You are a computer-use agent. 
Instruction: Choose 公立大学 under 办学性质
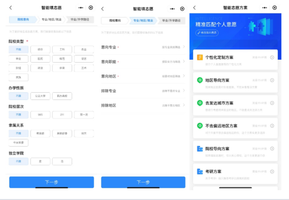point(40,96)
